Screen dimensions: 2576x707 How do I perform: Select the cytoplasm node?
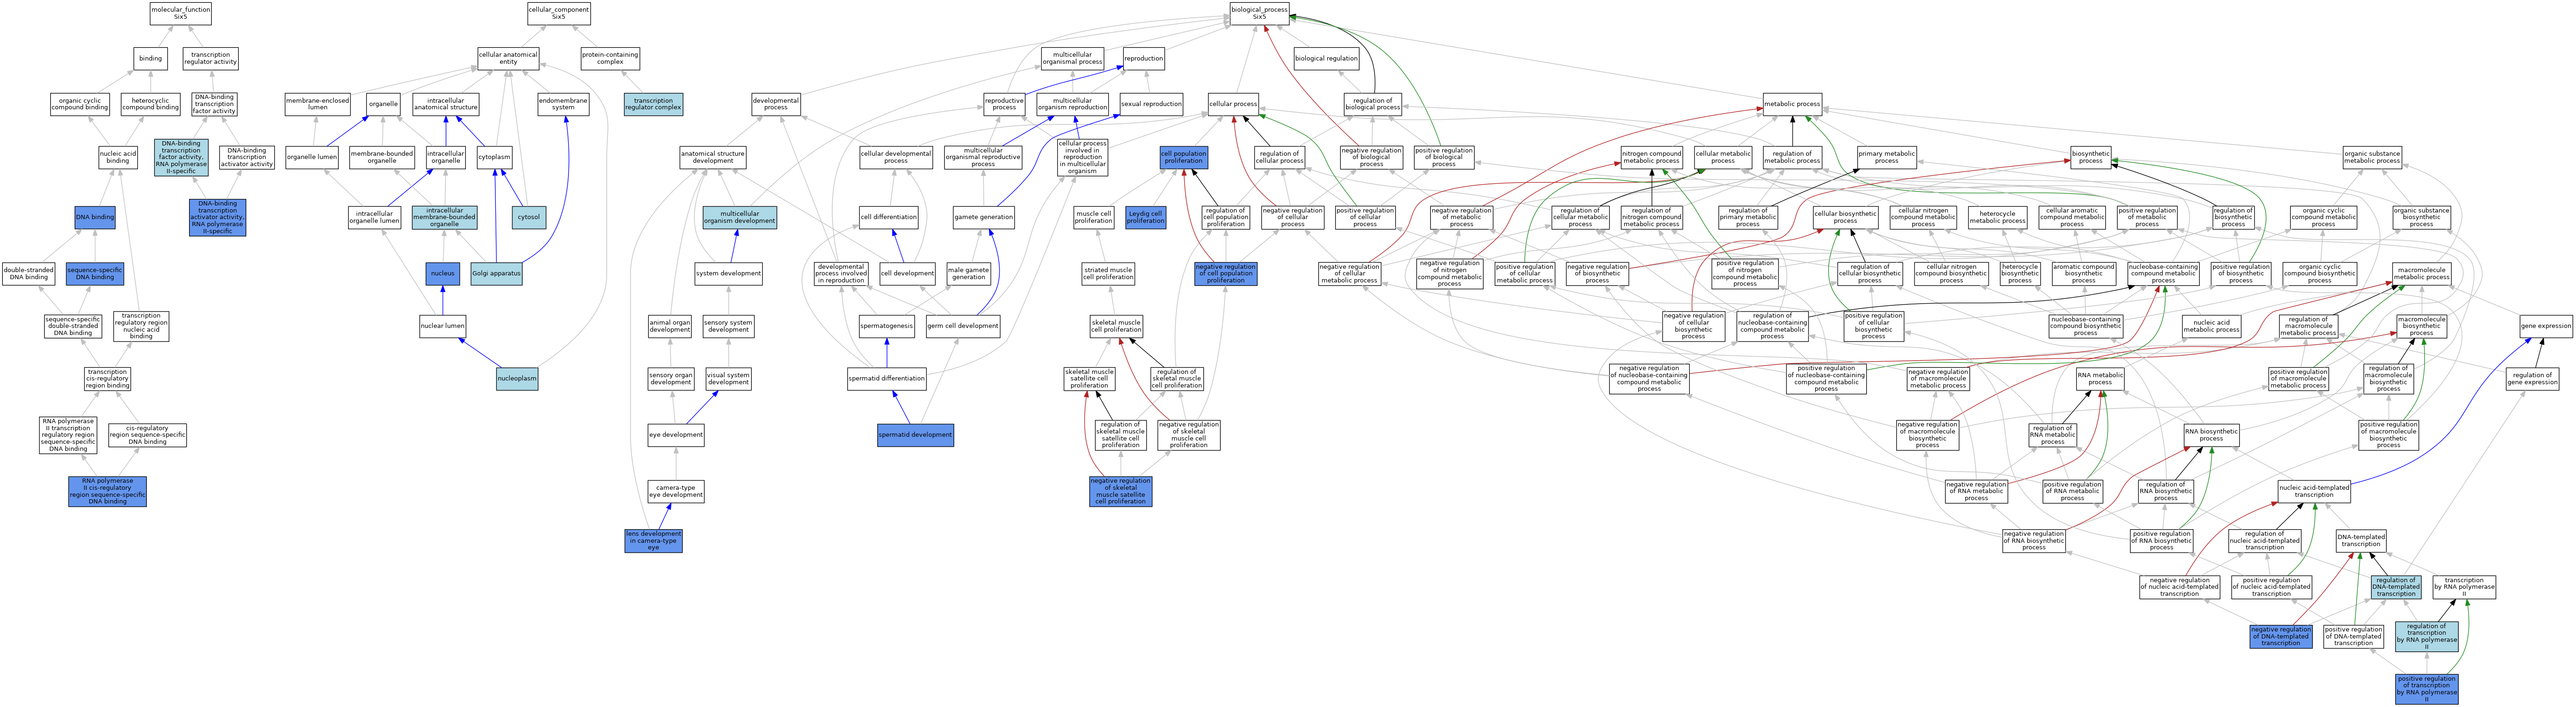pyautogui.click(x=495, y=157)
